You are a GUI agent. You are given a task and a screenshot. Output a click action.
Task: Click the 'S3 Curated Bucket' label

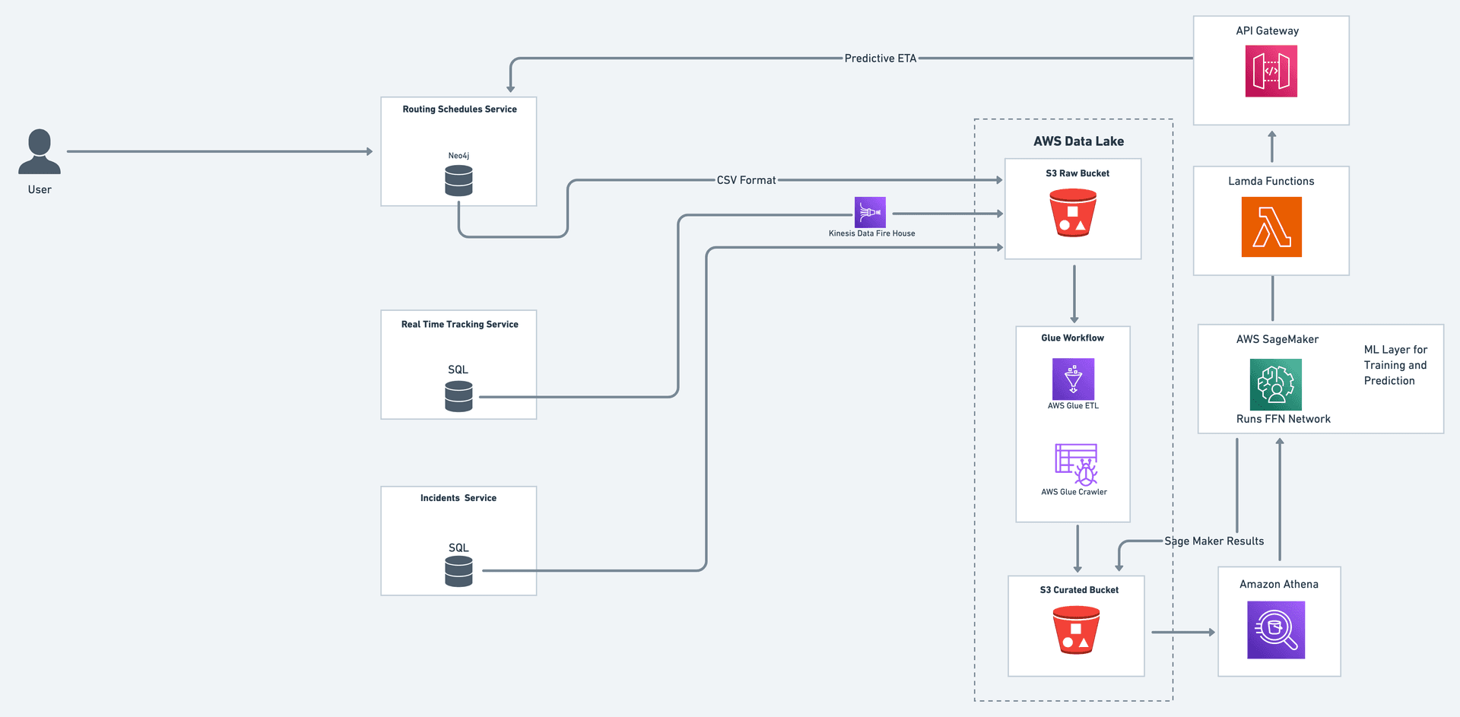(1079, 590)
